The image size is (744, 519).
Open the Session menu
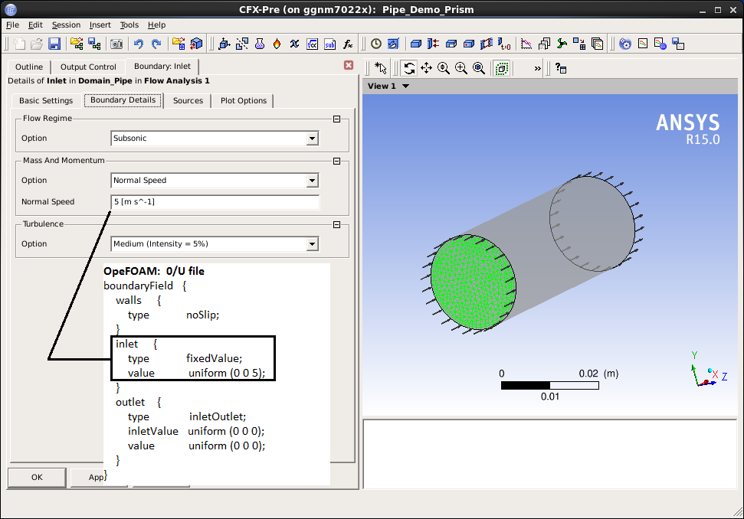66,25
